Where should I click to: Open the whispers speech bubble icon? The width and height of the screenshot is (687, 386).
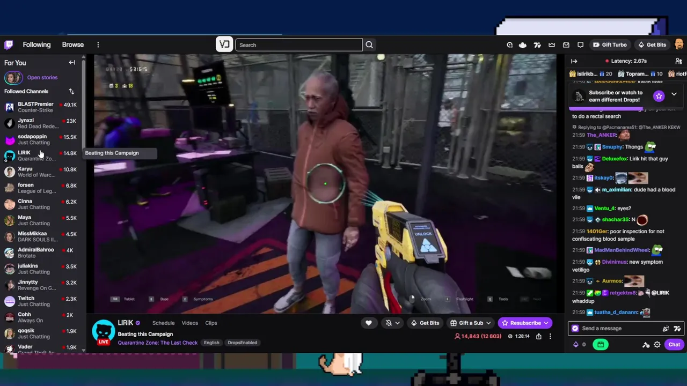[580, 45]
